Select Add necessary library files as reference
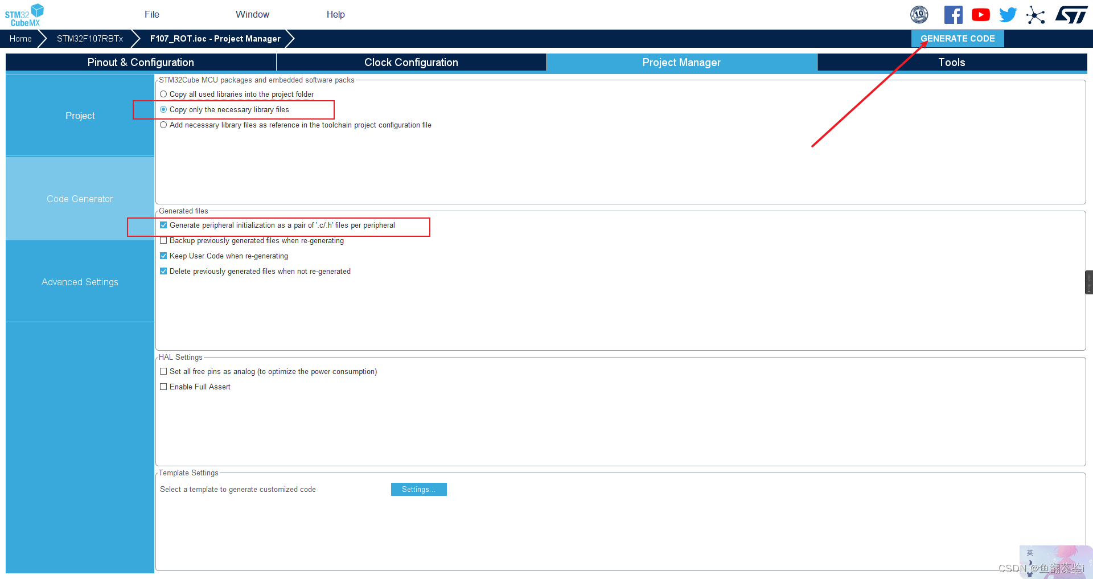The height and width of the screenshot is (579, 1093). pos(163,125)
